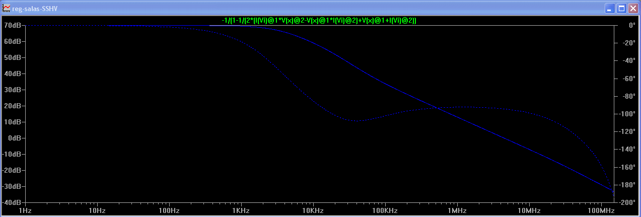Click the -140° phase axis label
The image size is (641, 217).
627,150
